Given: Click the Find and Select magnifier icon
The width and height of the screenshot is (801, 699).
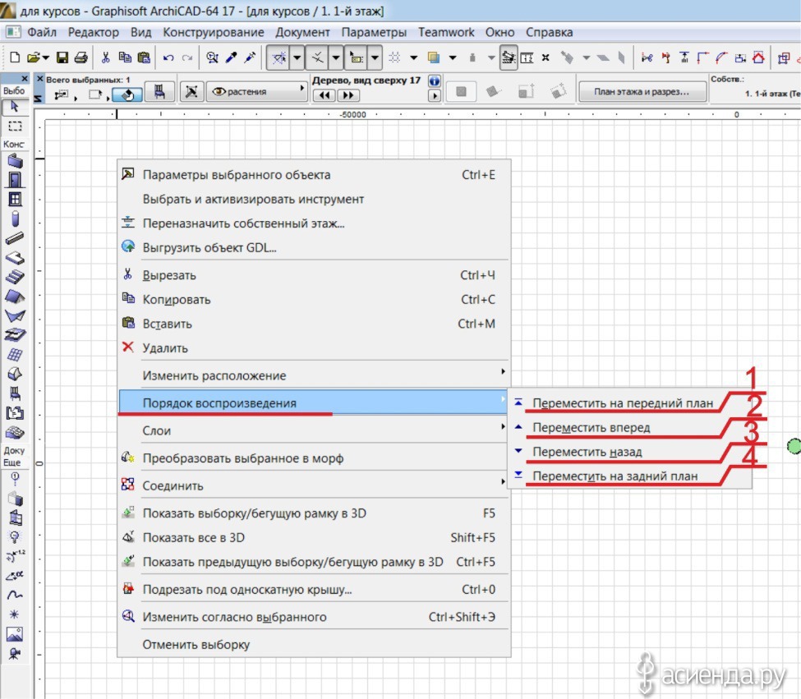Looking at the screenshot, I should point(212,57).
